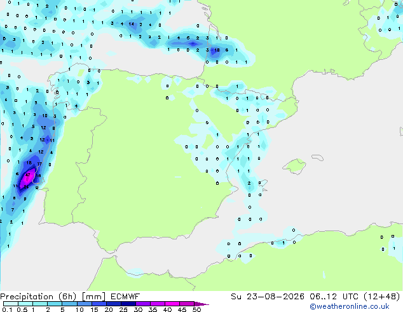
Task: Click the '06..12 UTC' time range
Action: click(334, 297)
